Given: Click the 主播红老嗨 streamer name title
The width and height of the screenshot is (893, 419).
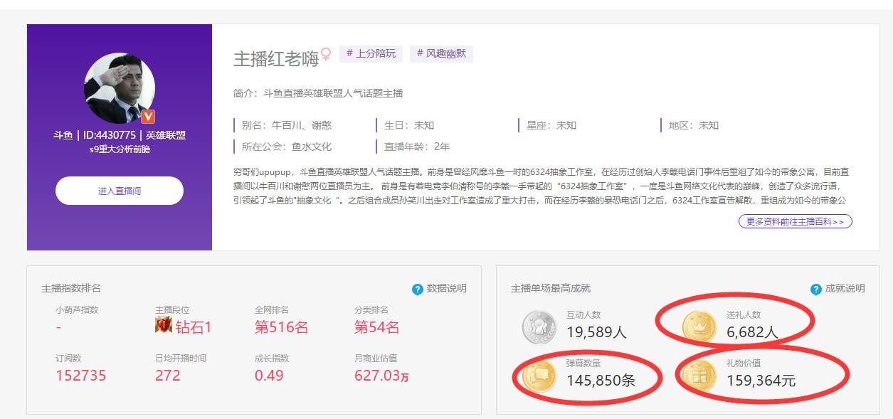Looking at the screenshot, I should (x=275, y=58).
